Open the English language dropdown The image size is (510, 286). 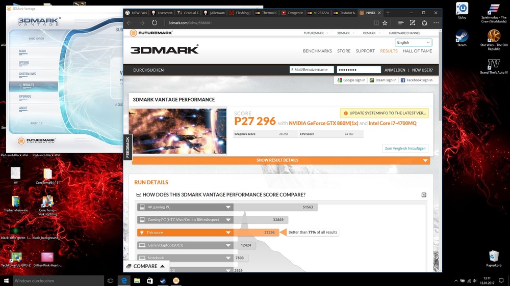pos(413,43)
